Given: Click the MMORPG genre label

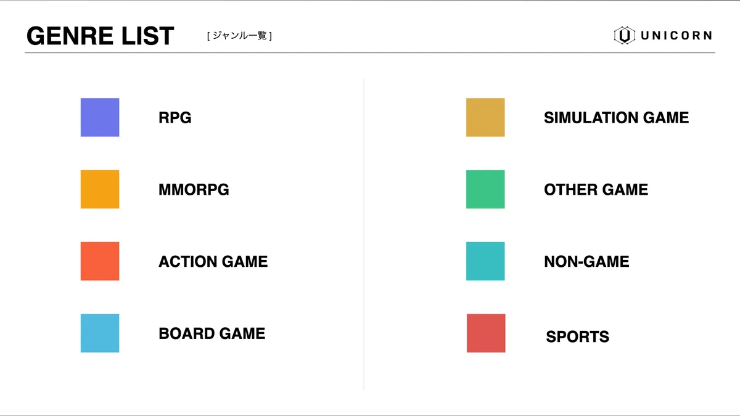Looking at the screenshot, I should [x=194, y=190].
